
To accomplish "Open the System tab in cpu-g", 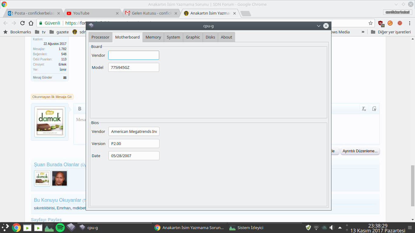I will click(x=173, y=37).
